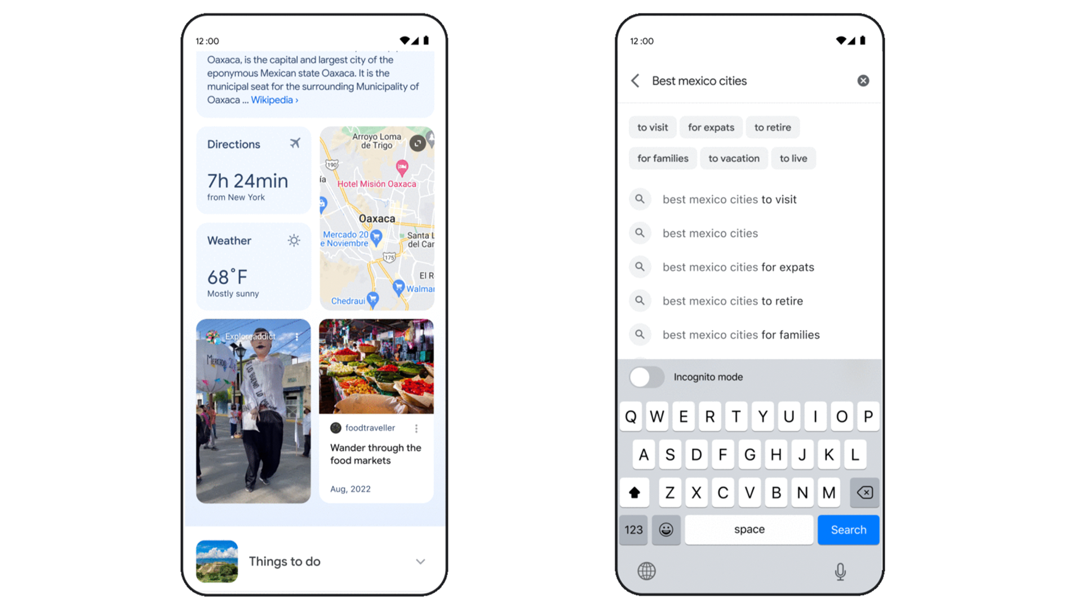Screen dimensions: 1082x608
Task: Tap the emoji icon on keyboard
Action: click(667, 529)
